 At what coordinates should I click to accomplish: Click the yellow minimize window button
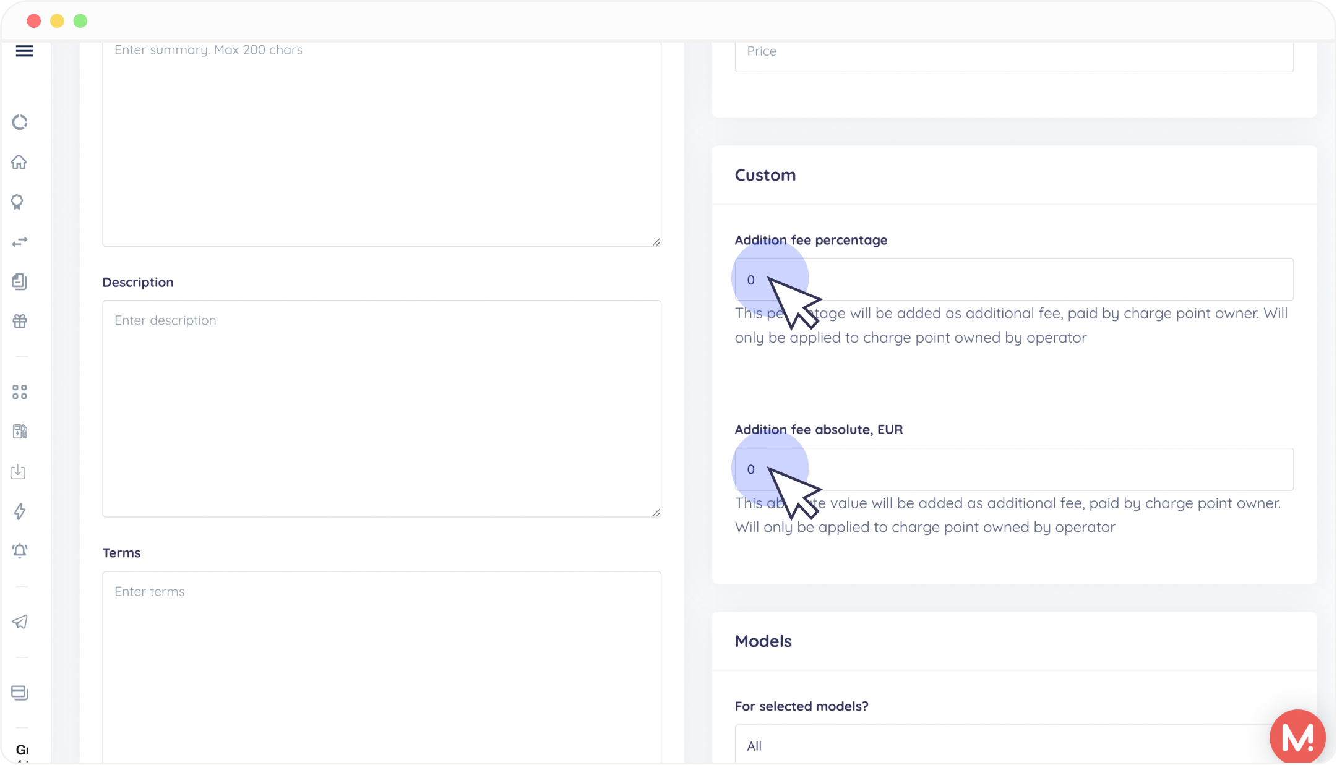point(57,21)
